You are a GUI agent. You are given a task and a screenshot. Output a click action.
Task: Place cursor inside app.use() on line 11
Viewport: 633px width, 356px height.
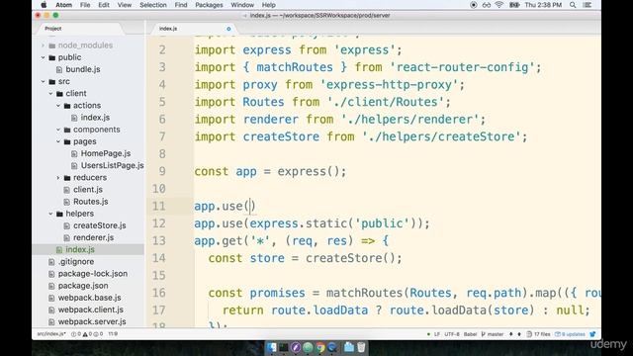250,207
